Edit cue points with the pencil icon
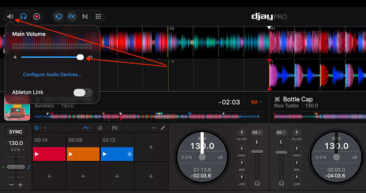Screen dimensions: 366x193 tap(163, 128)
